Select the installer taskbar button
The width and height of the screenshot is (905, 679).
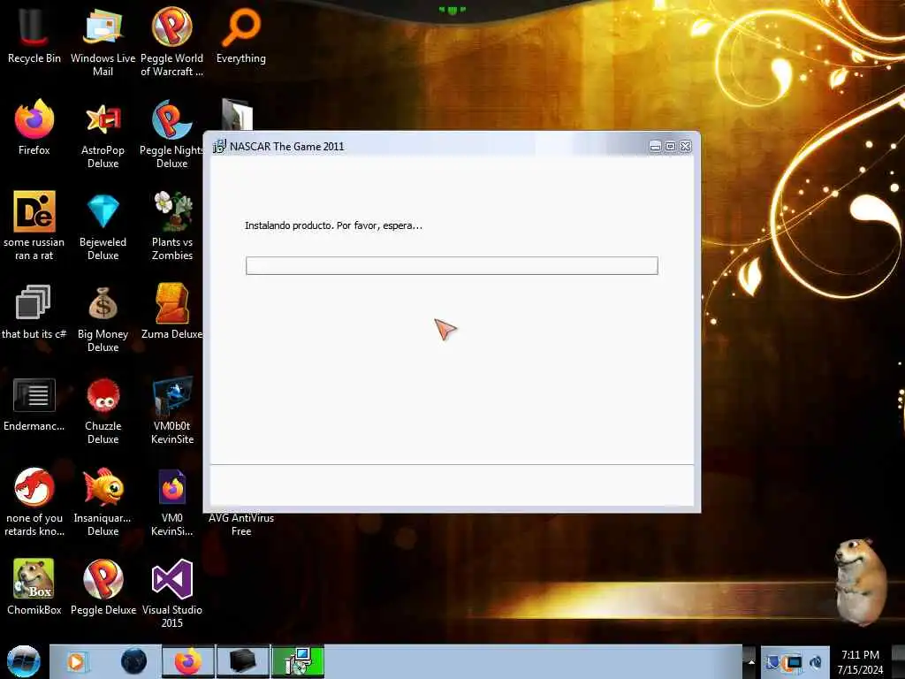298,661
